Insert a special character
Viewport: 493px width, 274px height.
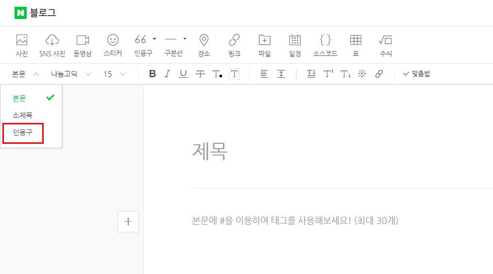point(362,74)
